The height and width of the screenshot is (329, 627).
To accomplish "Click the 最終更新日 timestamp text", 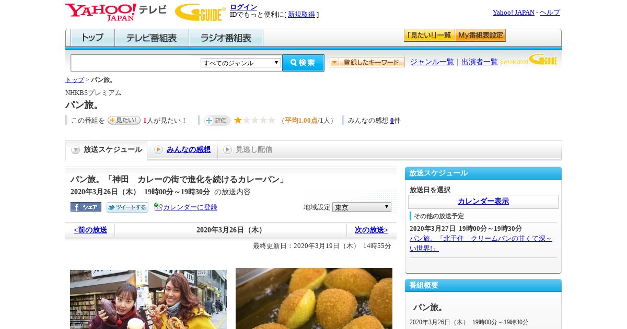I will click(x=322, y=245).
